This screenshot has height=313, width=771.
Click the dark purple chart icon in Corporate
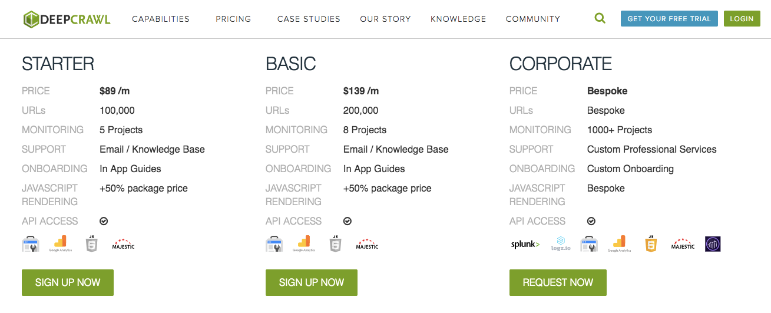[x=713, y=244]
